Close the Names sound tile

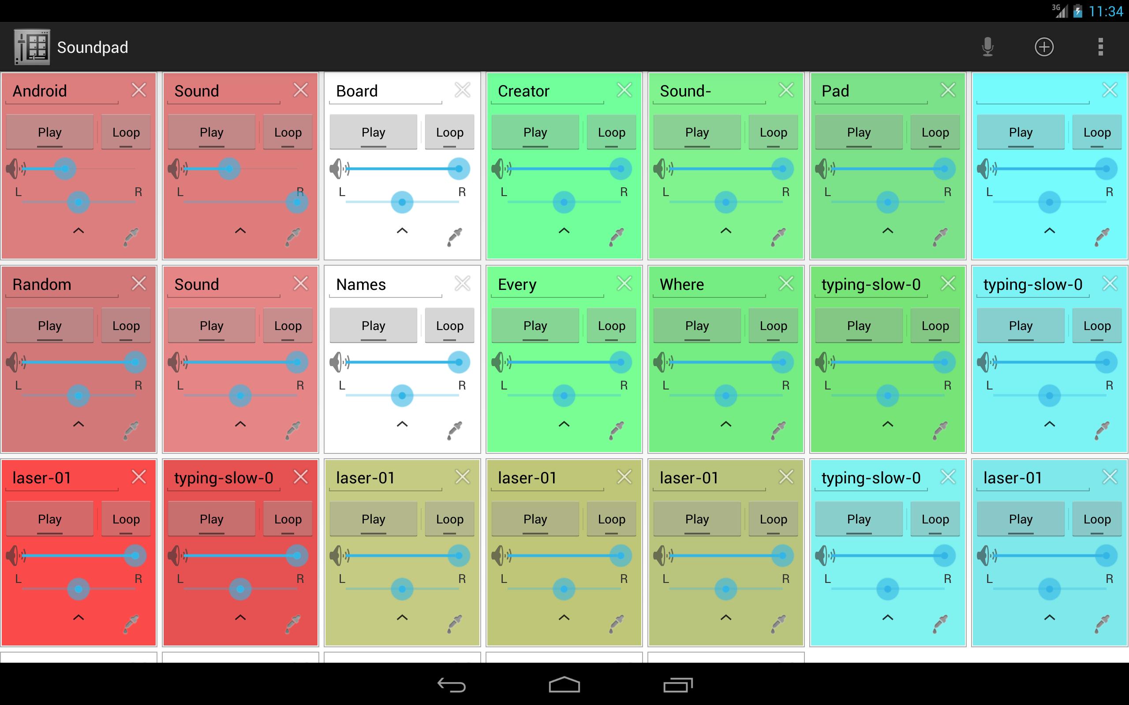pos(462,284)
